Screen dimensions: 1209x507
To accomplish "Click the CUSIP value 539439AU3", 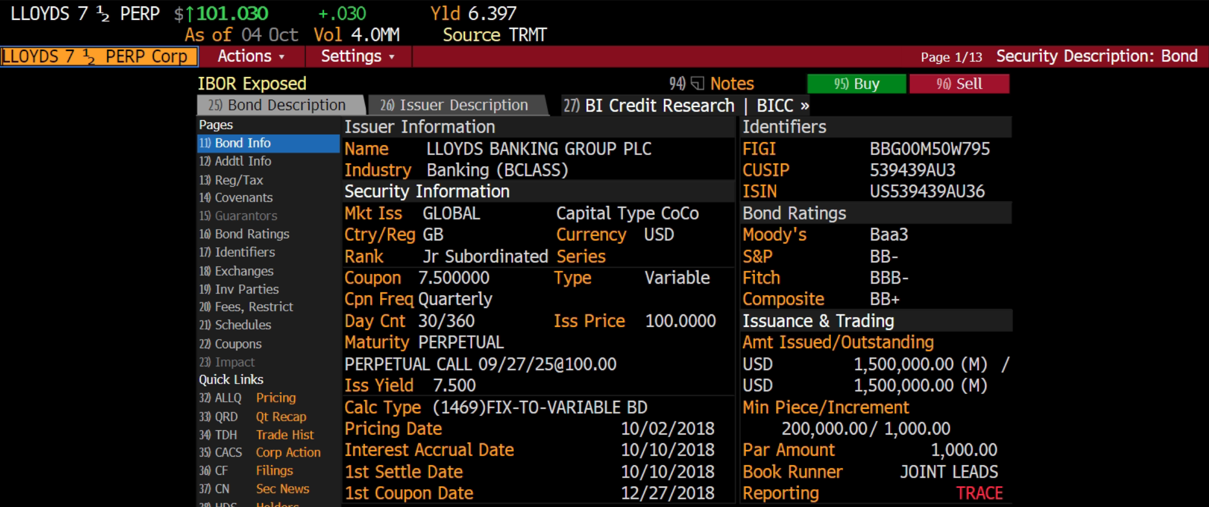I will point(913,171).
